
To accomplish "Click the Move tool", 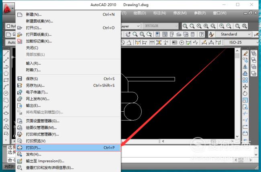I will (x=245, y=87).
